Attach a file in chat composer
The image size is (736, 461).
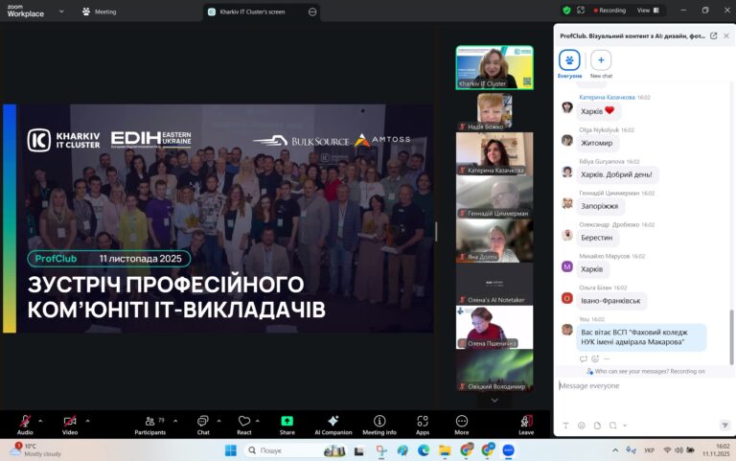coord(597,426)
